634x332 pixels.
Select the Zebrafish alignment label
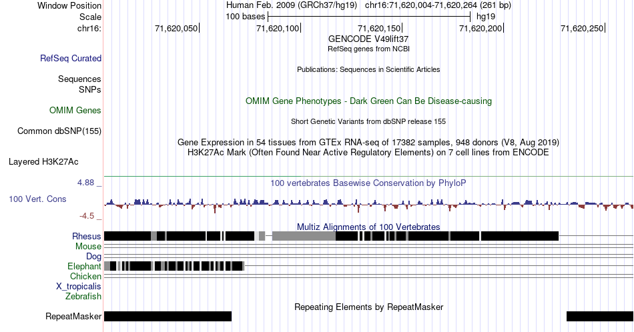[83, 296]
